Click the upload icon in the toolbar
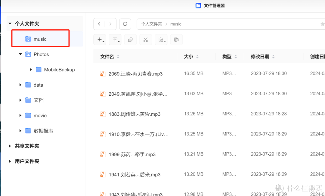This screenshot has height=196, width=325. [x=114, y=40]
